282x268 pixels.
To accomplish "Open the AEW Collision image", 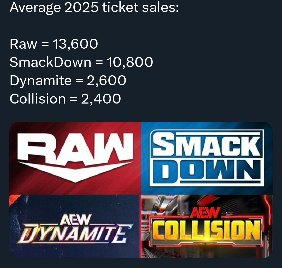I will [207, 226].
